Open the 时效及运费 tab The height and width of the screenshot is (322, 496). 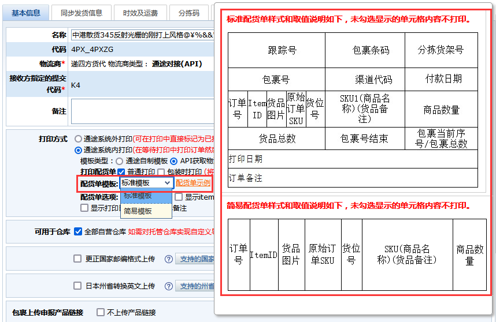tap(140, 13)
